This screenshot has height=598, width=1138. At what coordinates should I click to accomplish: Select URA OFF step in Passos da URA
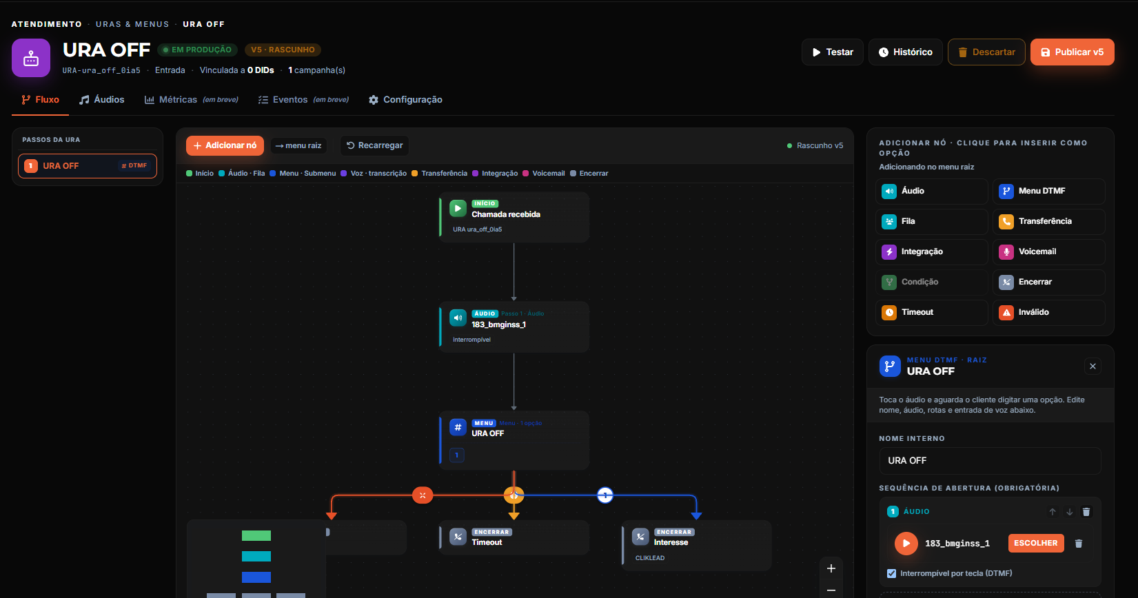[88, 166]
